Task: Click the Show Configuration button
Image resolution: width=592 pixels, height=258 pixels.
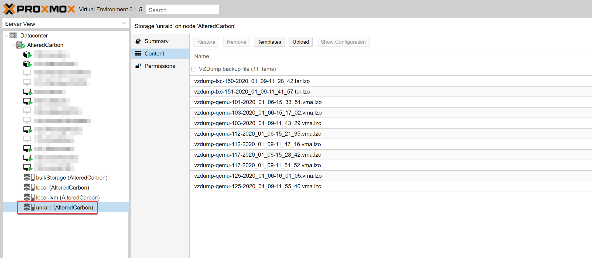Action: (343, 42)
